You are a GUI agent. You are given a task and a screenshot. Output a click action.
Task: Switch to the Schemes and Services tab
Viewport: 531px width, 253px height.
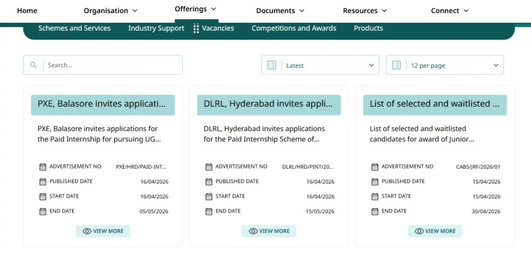point(74,29)
